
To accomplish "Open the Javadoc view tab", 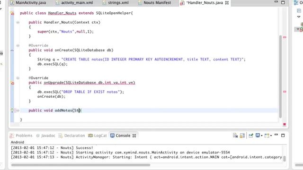I will [x=45, y=136].
